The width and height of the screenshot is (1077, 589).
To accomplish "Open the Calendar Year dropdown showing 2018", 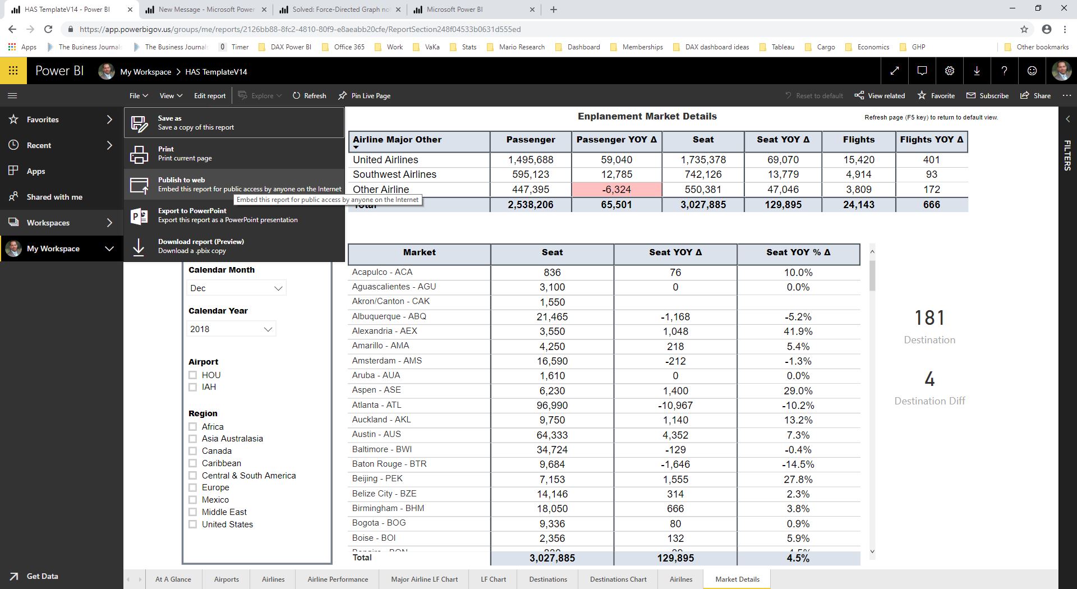I will click(x=231, y=329).
